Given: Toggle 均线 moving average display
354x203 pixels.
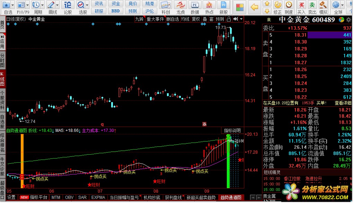Looking at the screenshot, I should tap(185, 19).
